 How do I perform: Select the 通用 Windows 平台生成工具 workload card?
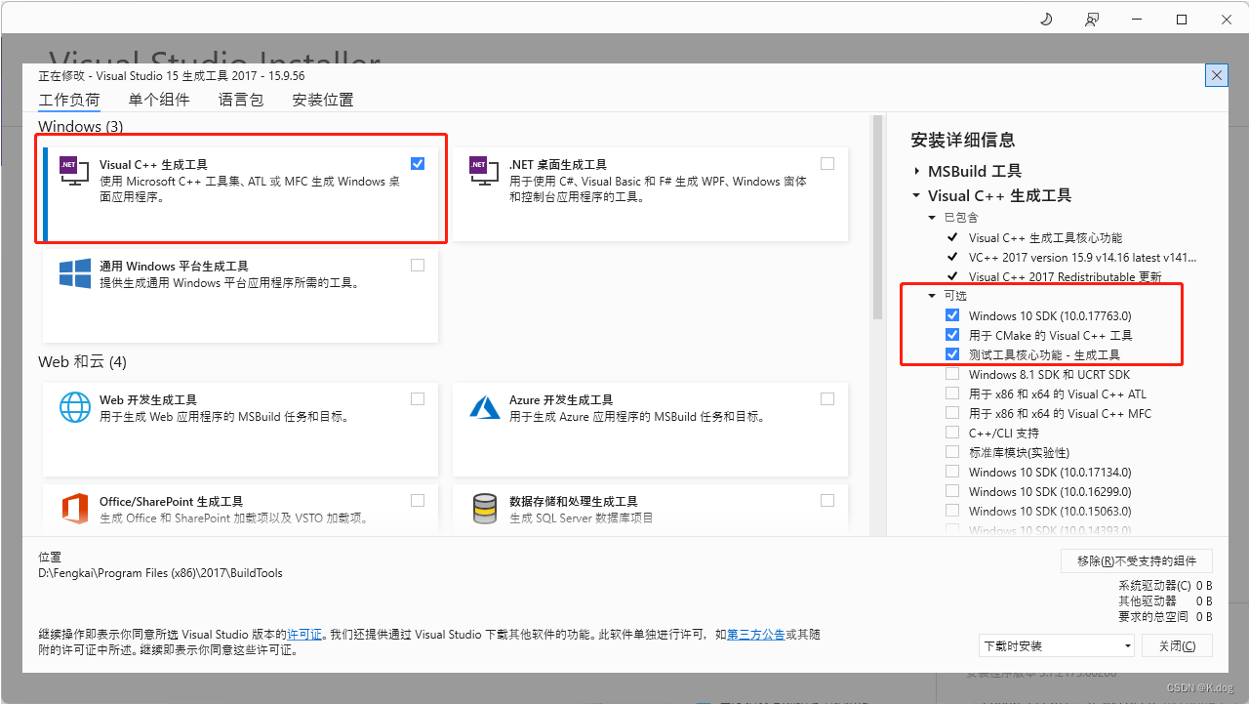[240, 296]
